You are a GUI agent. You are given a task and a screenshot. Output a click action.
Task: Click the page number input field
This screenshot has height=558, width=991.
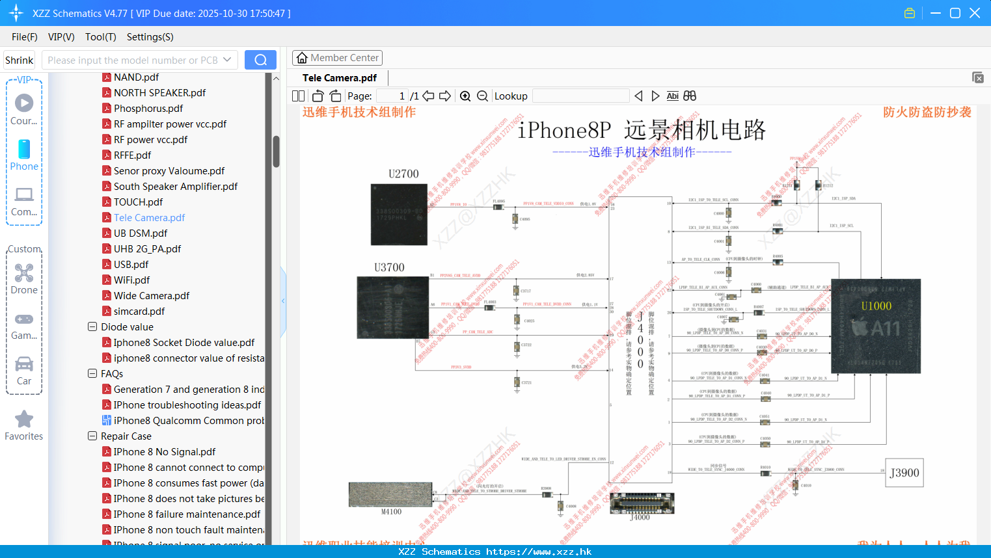[x=392, y=96]
